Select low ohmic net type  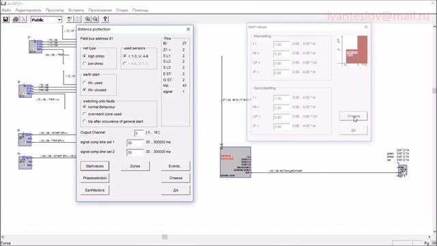click(93, 64)
